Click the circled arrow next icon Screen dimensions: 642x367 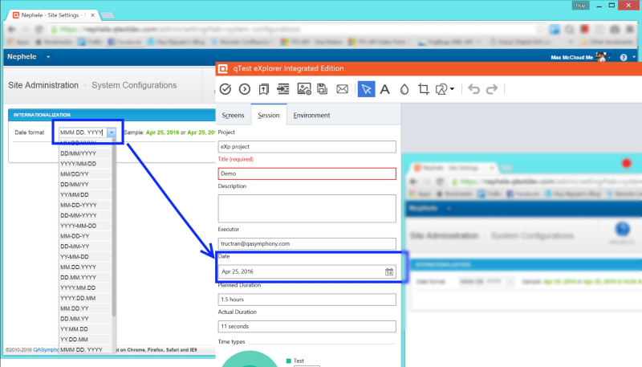[x=245, y=89]
